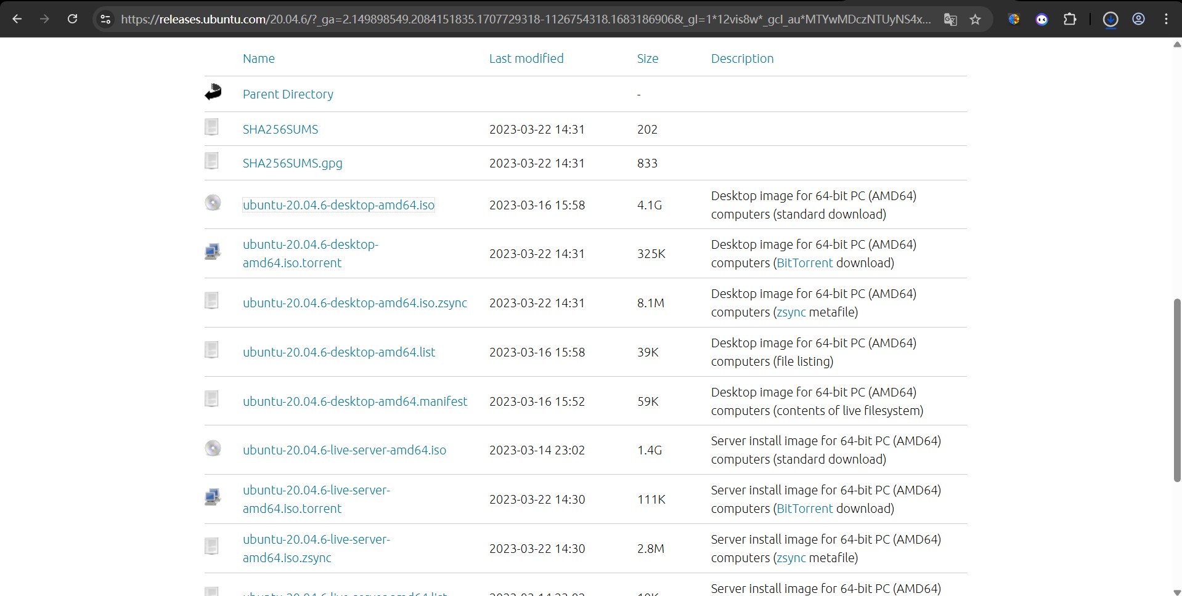
Task: Sort the listing by Description
Action: pyautogui.click(x=742, y=58)
